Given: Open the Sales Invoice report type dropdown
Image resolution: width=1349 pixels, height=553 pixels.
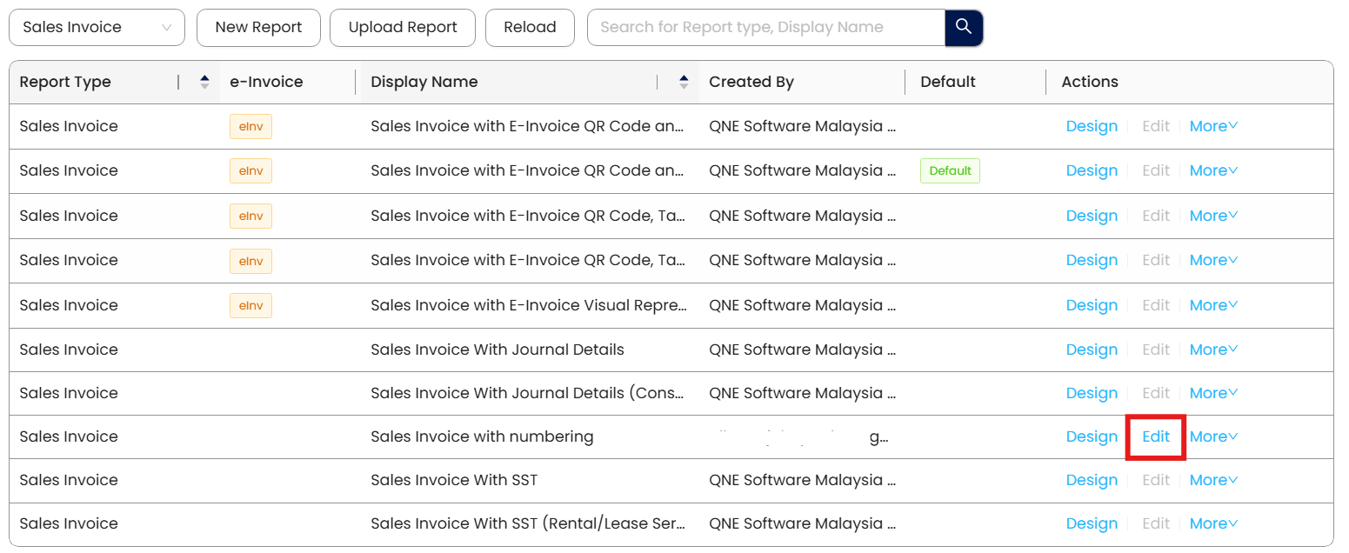Looking at the screenshot, I should pos(97,27).
